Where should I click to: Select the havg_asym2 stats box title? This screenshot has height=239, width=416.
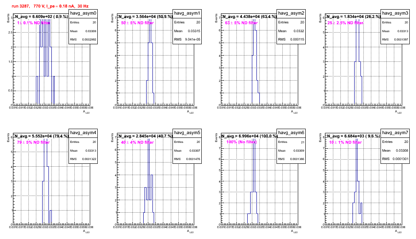point(291,13)
